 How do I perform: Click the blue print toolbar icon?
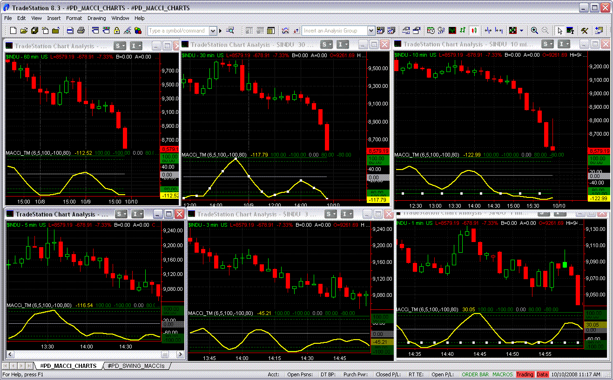70,31
